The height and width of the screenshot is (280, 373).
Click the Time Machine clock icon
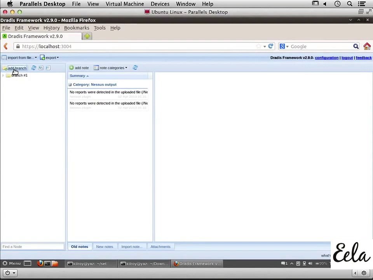(337, 4)
